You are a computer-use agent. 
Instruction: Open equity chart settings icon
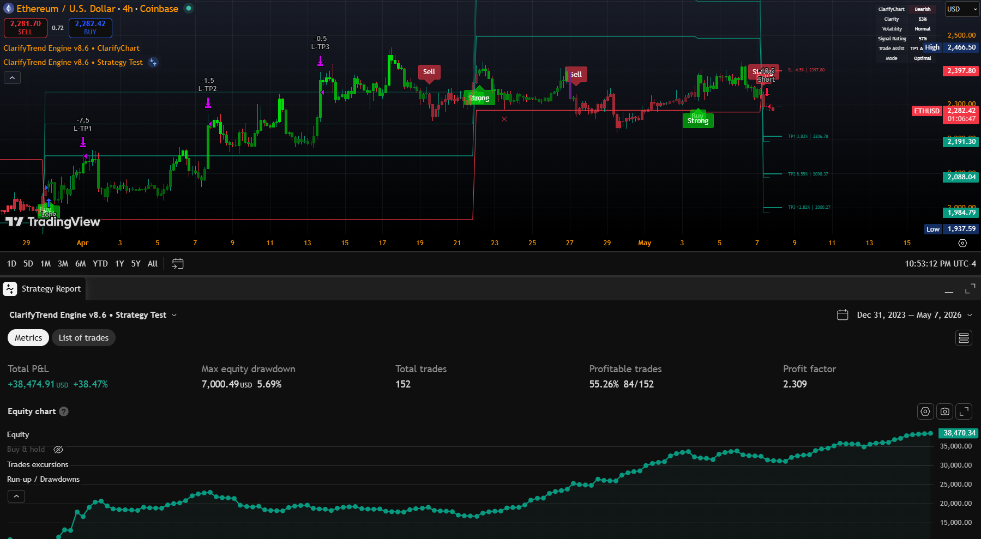click(925, 411)
